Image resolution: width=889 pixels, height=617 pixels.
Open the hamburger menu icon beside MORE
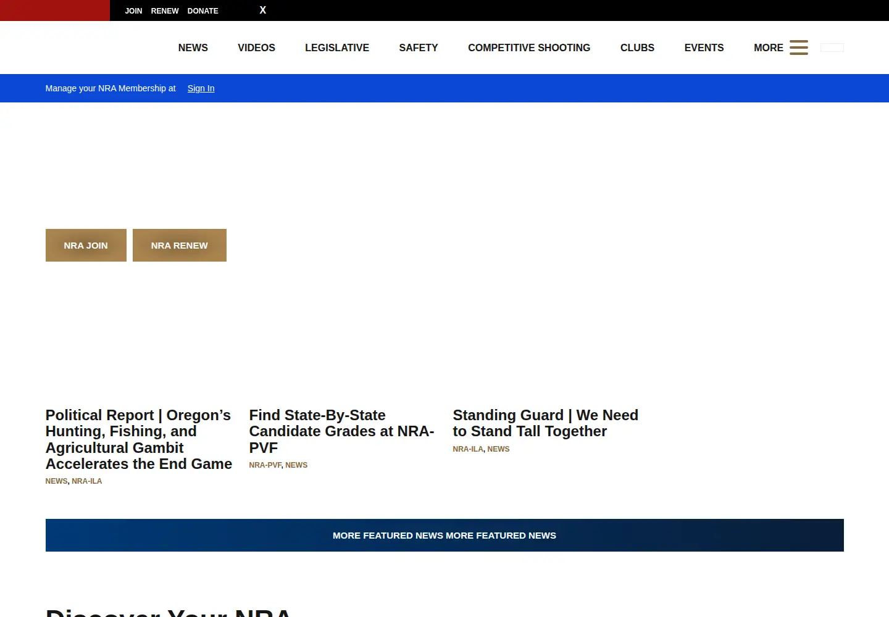pos(798,48)
